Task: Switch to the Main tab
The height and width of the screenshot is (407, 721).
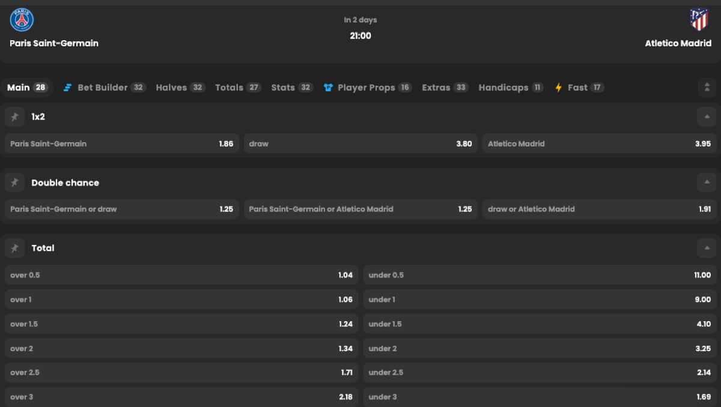Action: point(28,88)
